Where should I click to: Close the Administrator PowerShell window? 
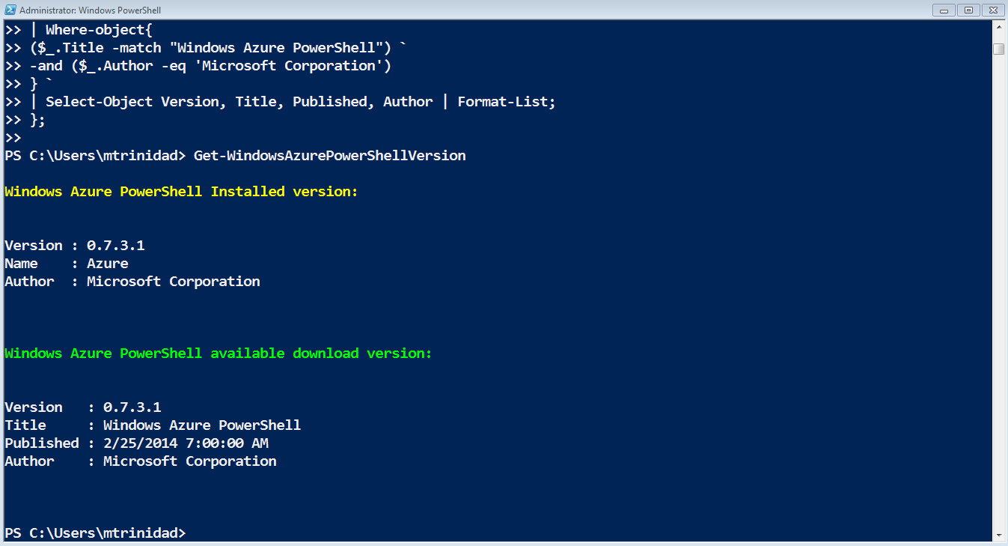point(991,10)
